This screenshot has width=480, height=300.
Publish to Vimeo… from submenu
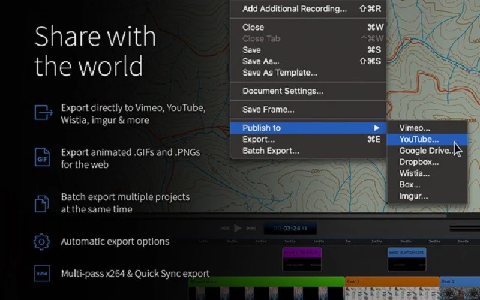[427, 128]
